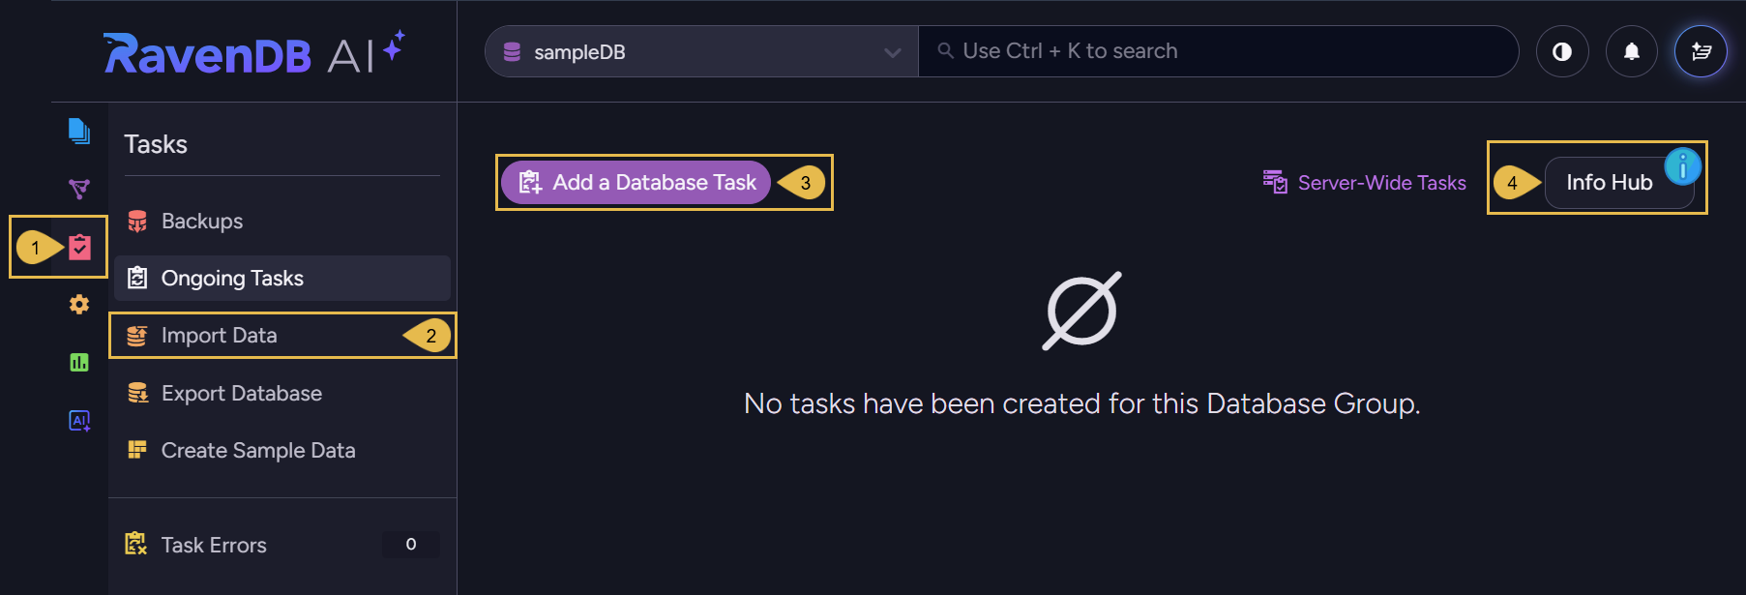1746x595 pixels.
Task: Open the Documents sidebar icon
Action: pyautogui.click(x=79, y=131)
